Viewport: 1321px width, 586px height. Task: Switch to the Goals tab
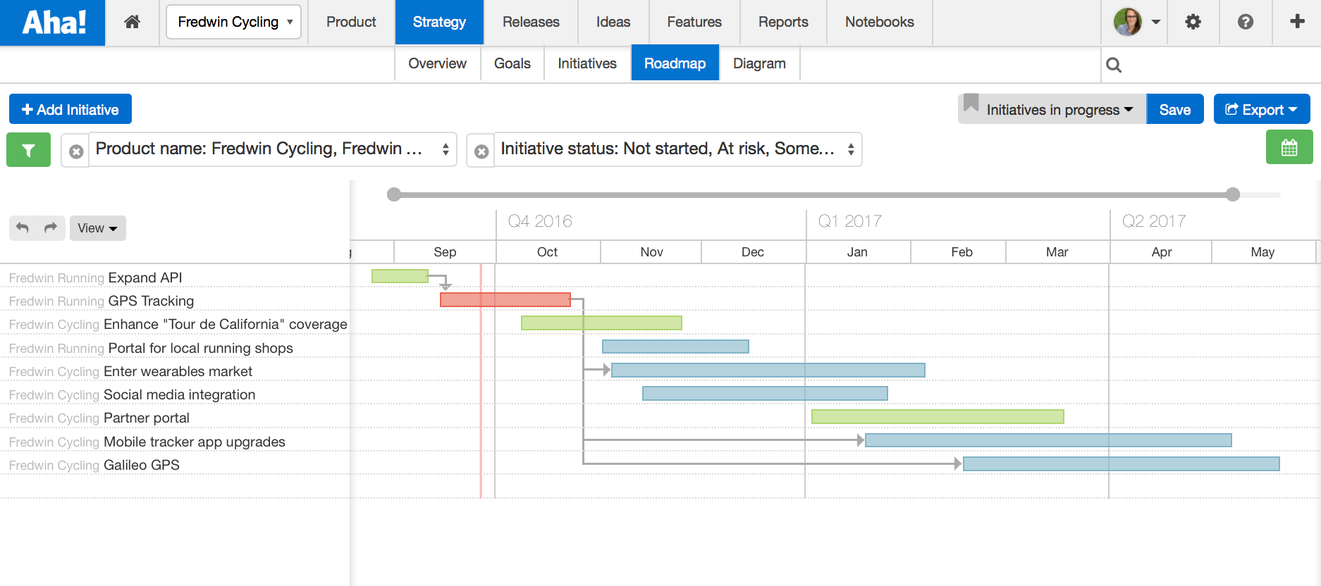[512, 63]
